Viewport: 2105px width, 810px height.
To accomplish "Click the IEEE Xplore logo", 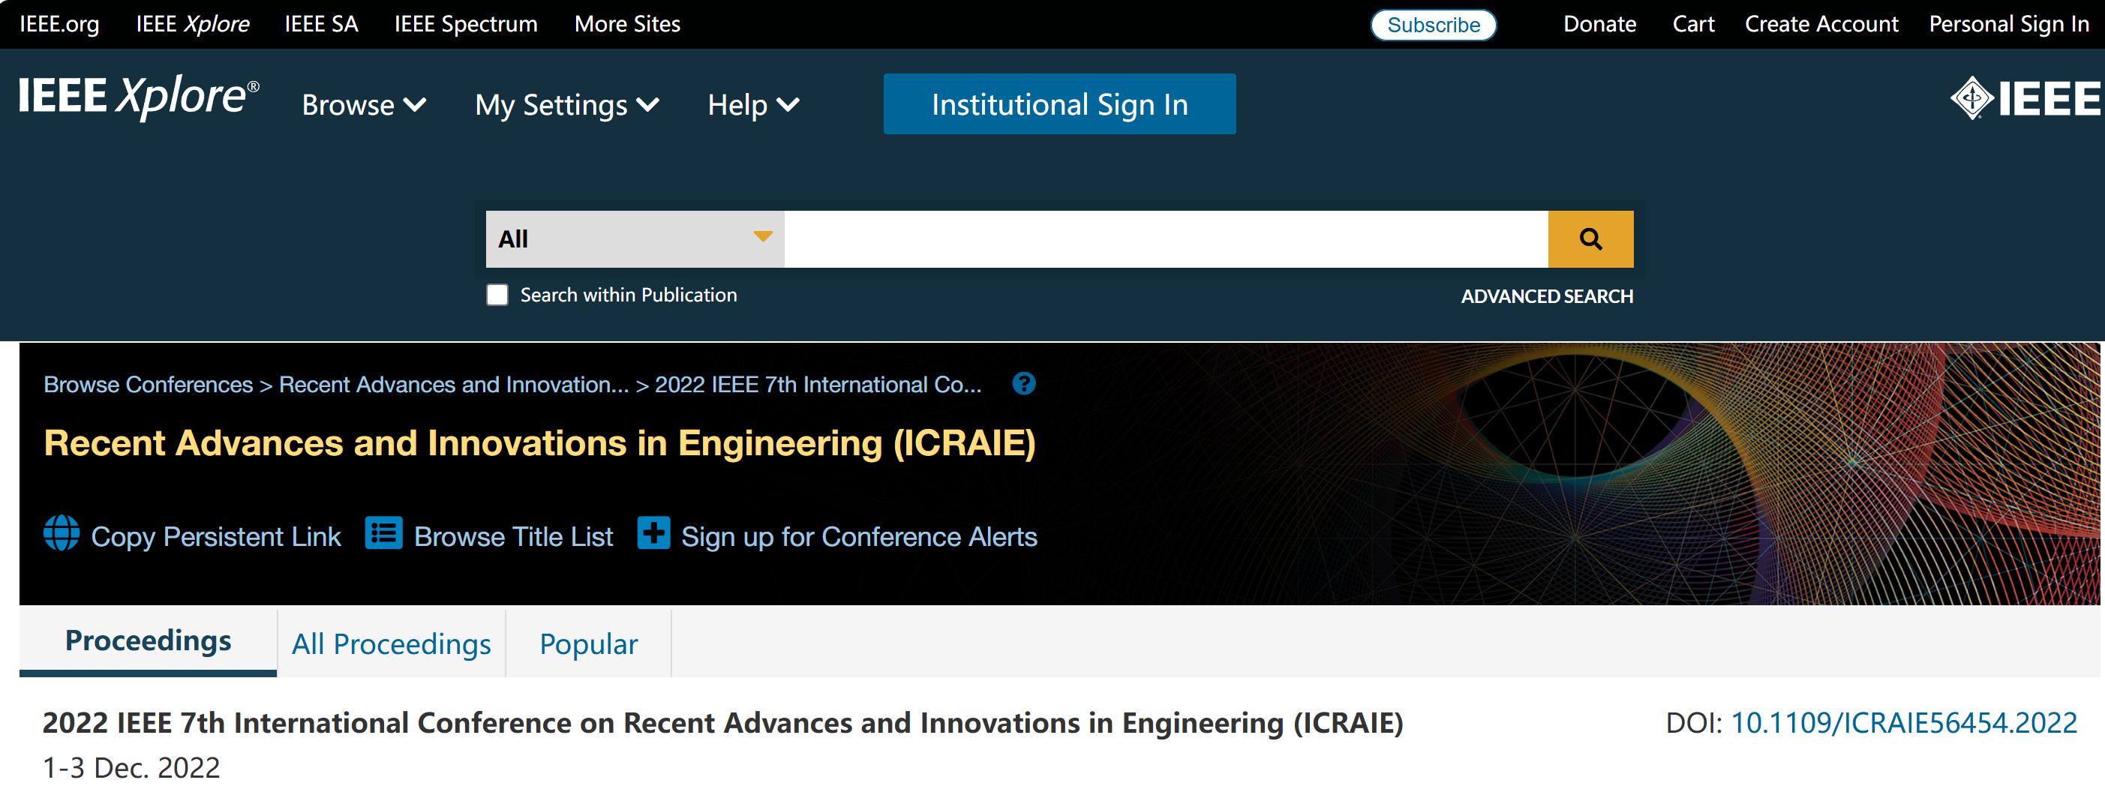I will [x=138, y=98].
